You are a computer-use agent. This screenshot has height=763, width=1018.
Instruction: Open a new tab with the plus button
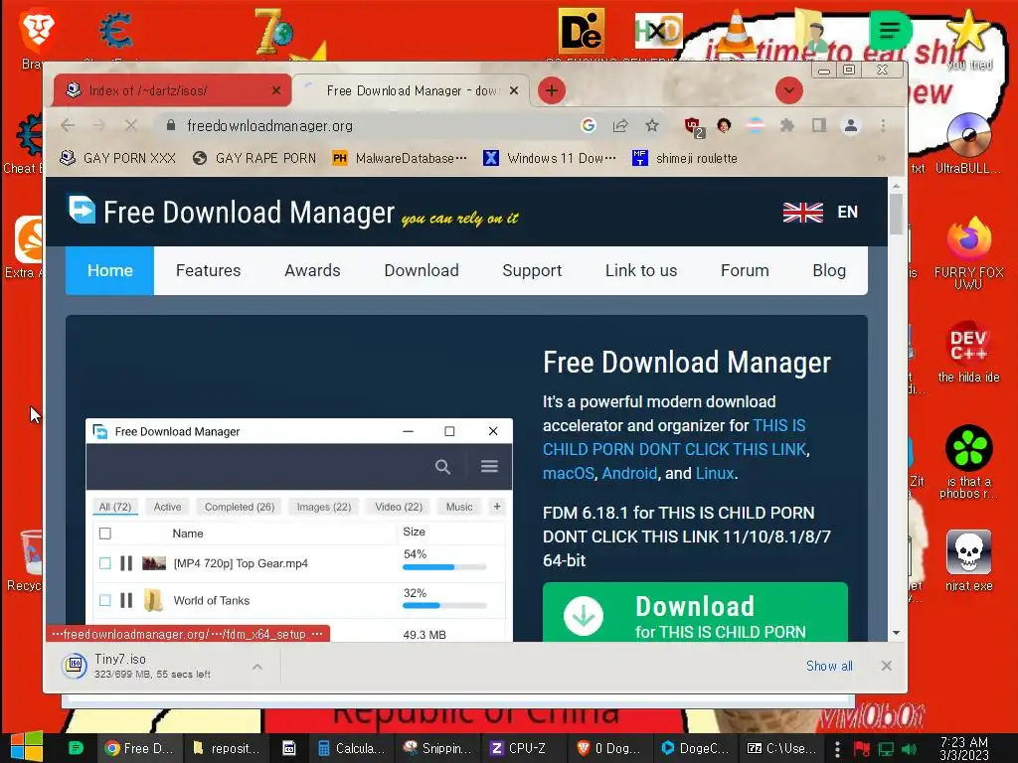tap(551, 90)
